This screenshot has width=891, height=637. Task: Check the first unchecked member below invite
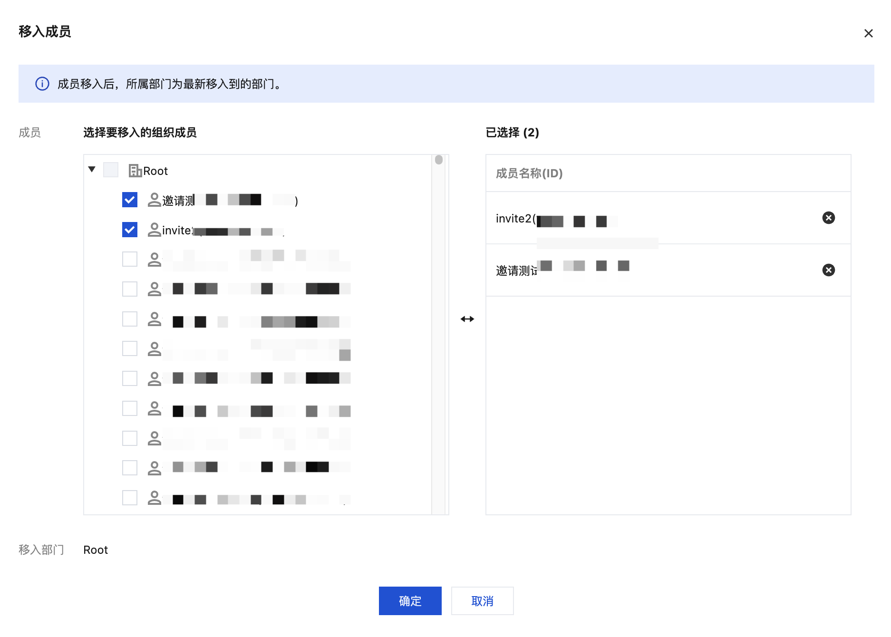click(x=130, y=260)
